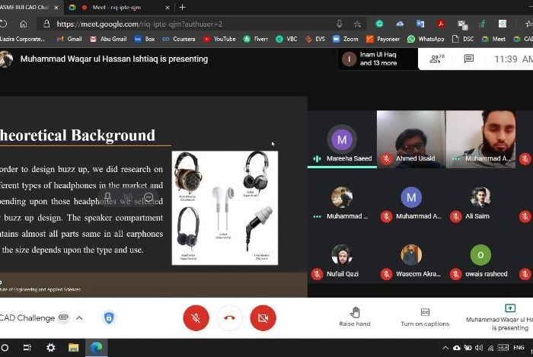
Task: Show hidden system tray icons chevron
Action: [445, 348]
